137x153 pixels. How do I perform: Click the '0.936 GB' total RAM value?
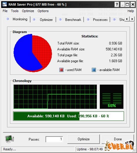point(115,43)
